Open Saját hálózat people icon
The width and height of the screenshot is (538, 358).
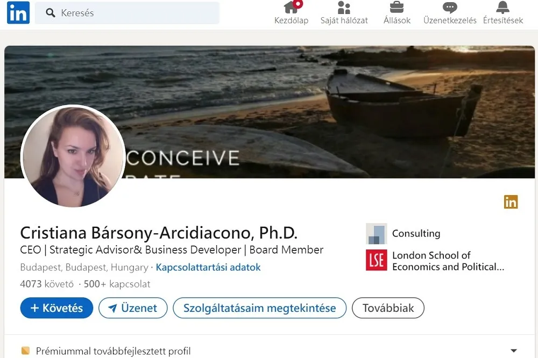344,7
